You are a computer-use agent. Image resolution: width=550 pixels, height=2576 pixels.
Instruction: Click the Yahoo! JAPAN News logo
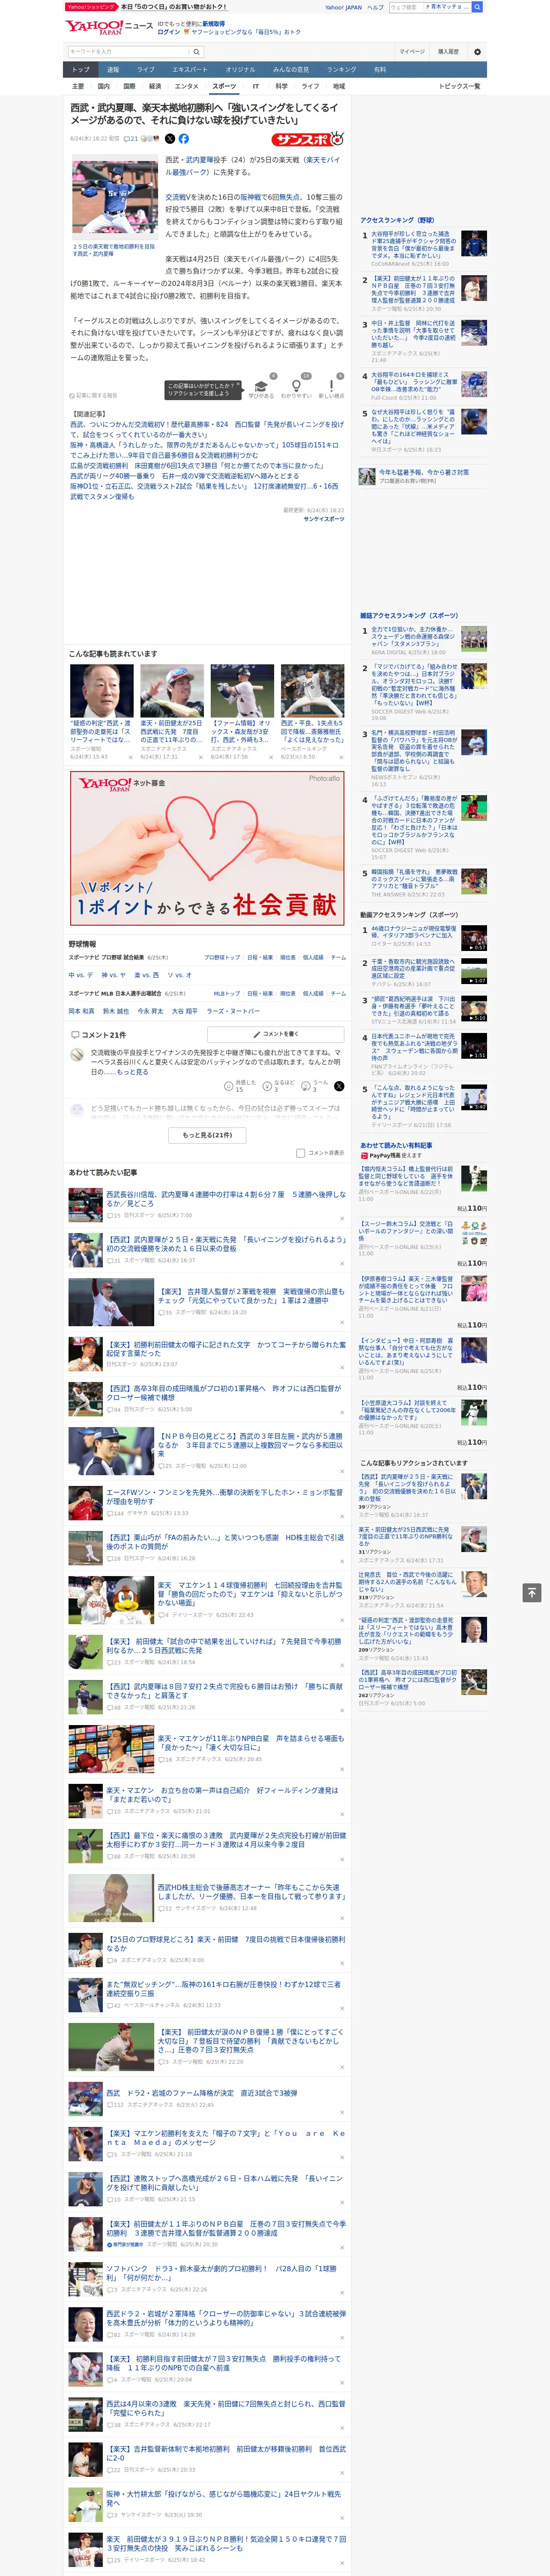coord(109,27)
